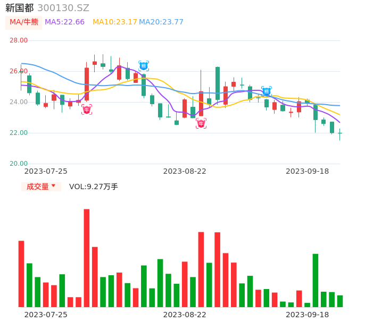
Task: Click the tall green candlestick reaching 26.00 in late August
Action: 218,83
